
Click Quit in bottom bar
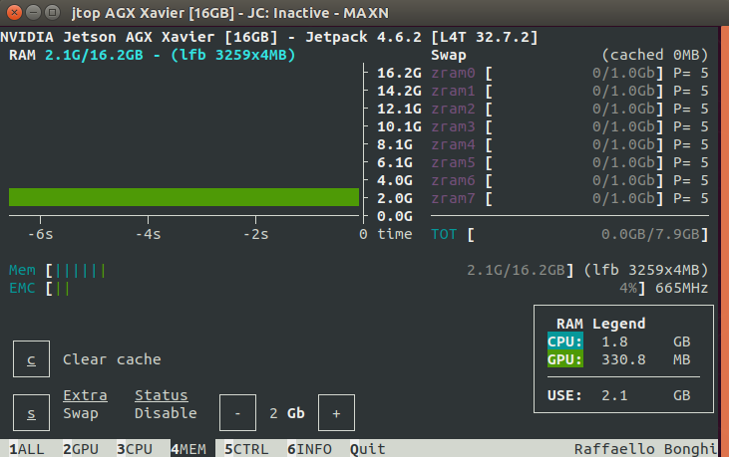[367, 449]
